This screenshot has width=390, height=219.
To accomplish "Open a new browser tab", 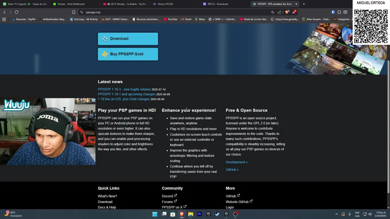I will click(304, 4).
